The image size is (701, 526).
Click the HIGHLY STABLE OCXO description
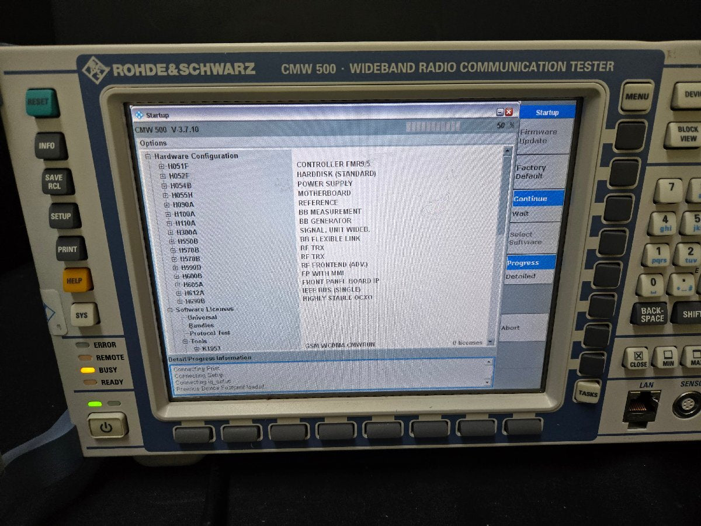pyautogui.click(x=337, y=298)
